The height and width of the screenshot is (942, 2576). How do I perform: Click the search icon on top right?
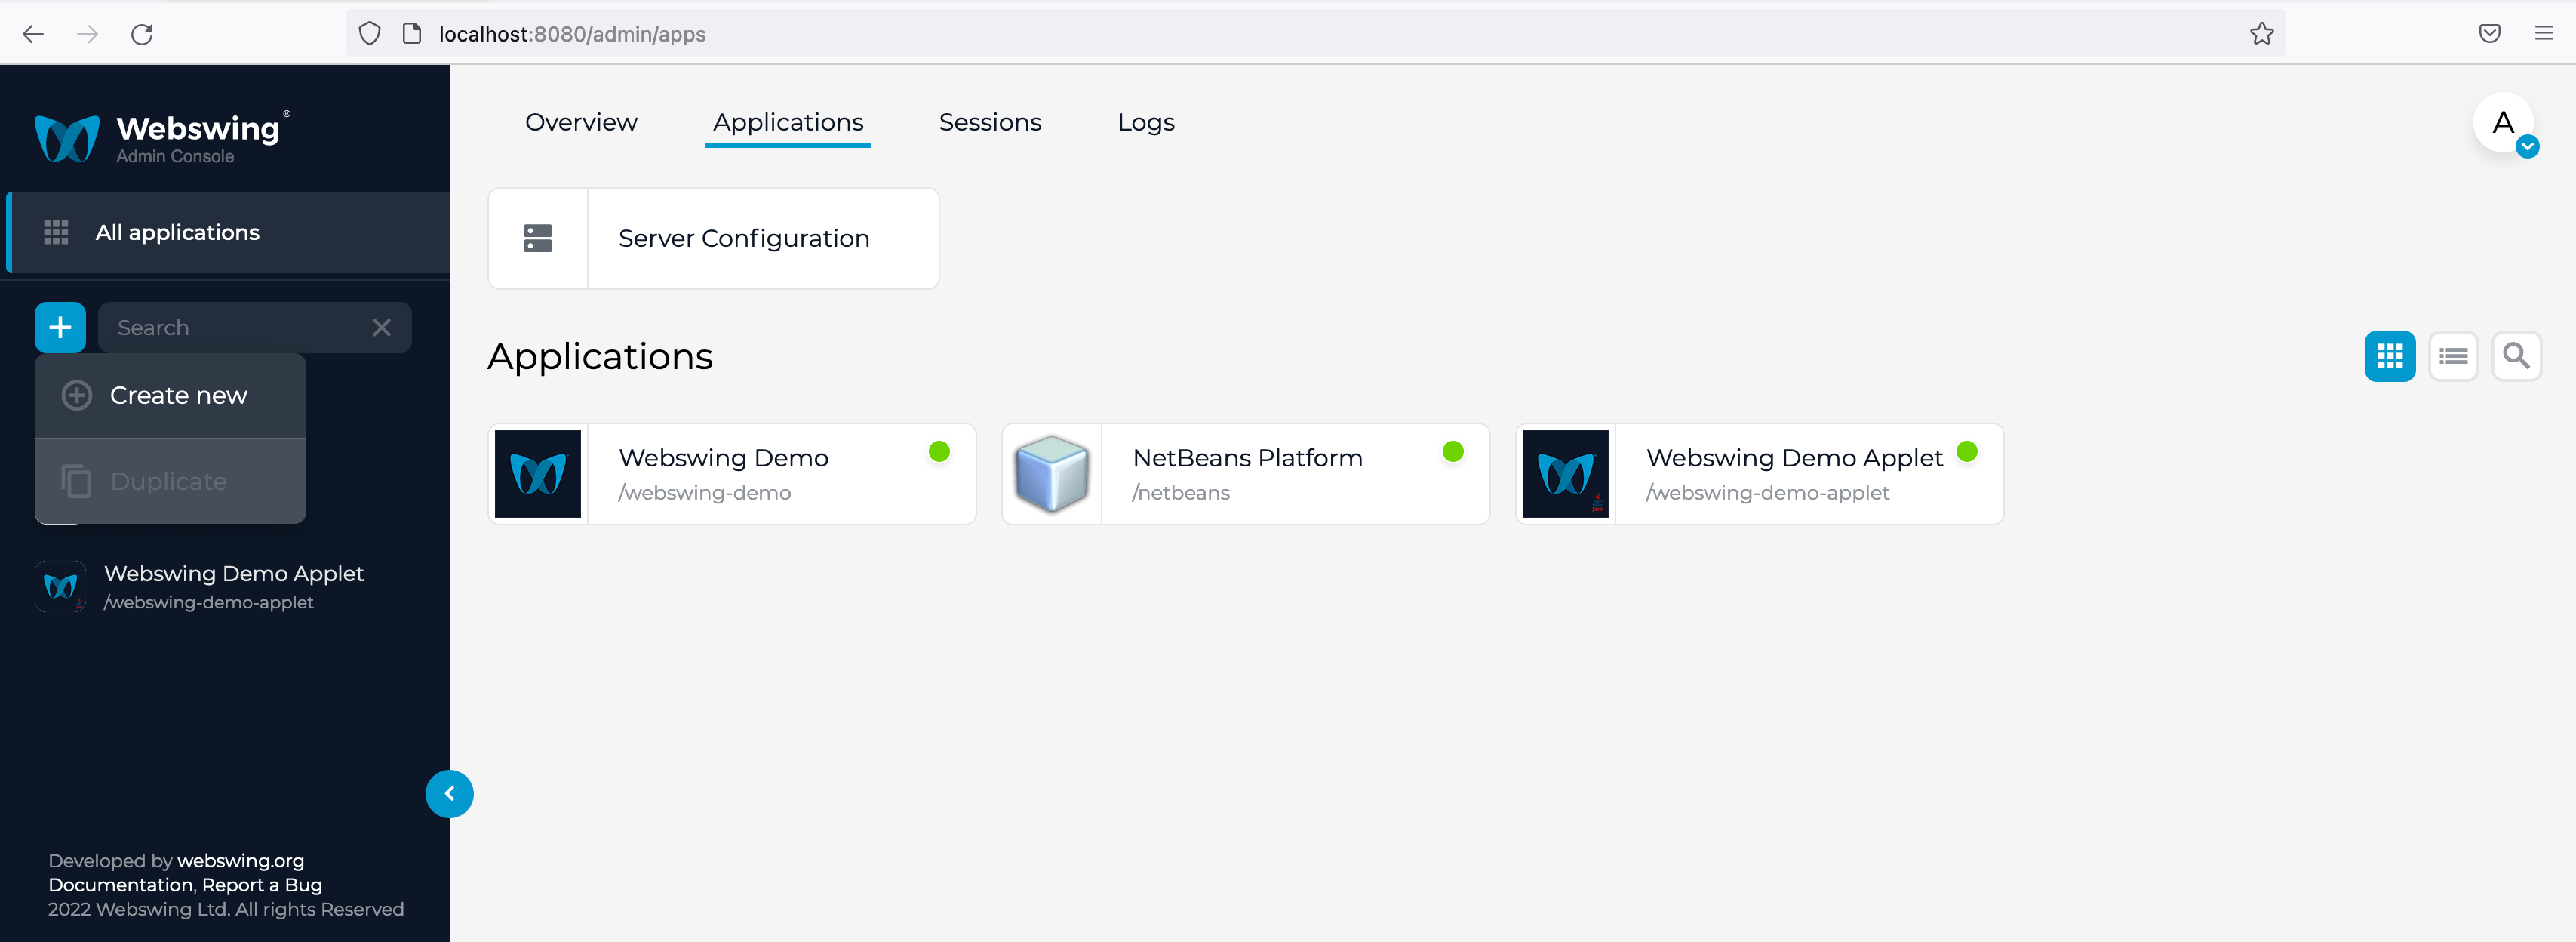click(x=2517, y=355)
